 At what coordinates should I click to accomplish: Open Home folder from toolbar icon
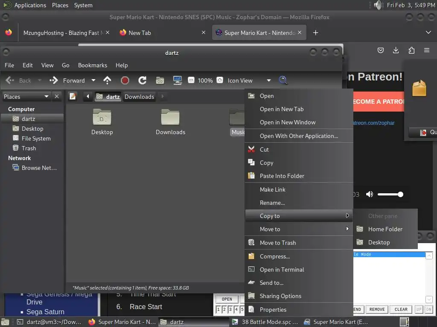click(x=160, y=80)
